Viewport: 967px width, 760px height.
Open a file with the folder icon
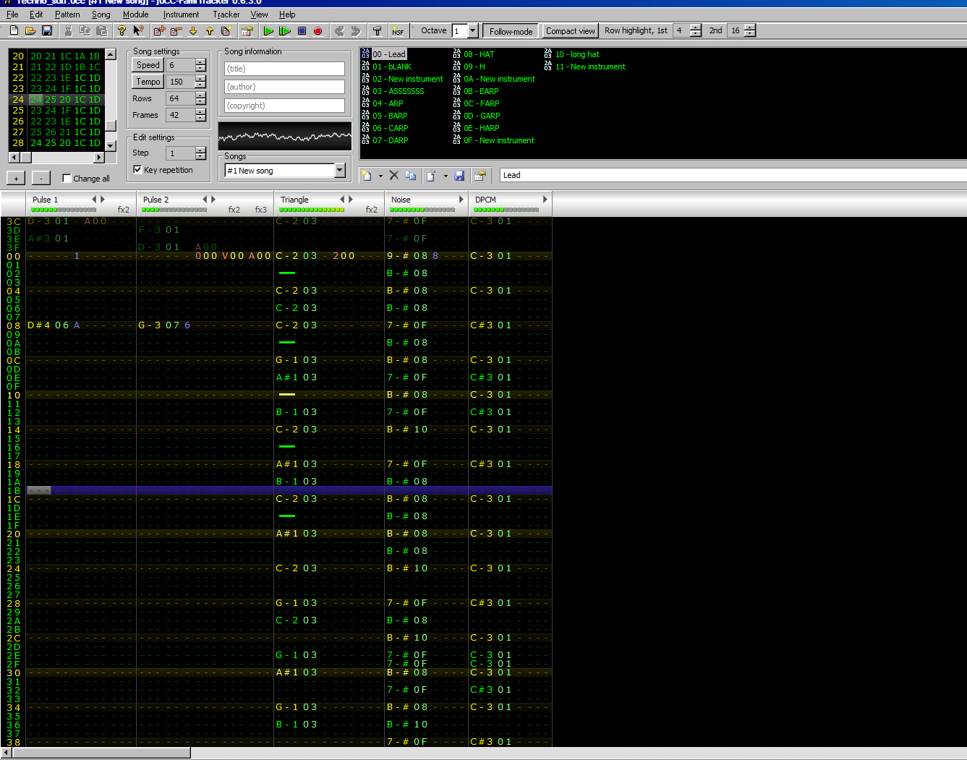click(30, 31)
